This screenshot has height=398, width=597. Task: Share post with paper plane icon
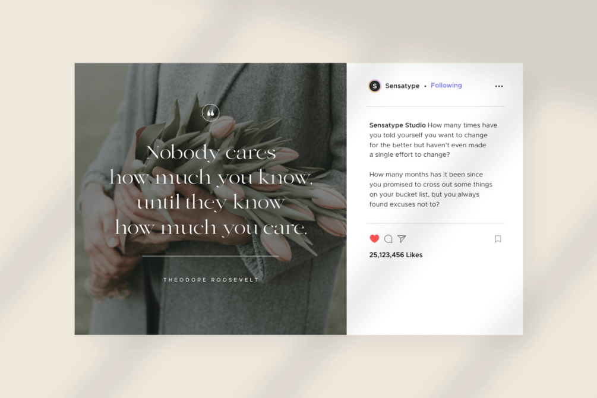[x=402, y=239]
